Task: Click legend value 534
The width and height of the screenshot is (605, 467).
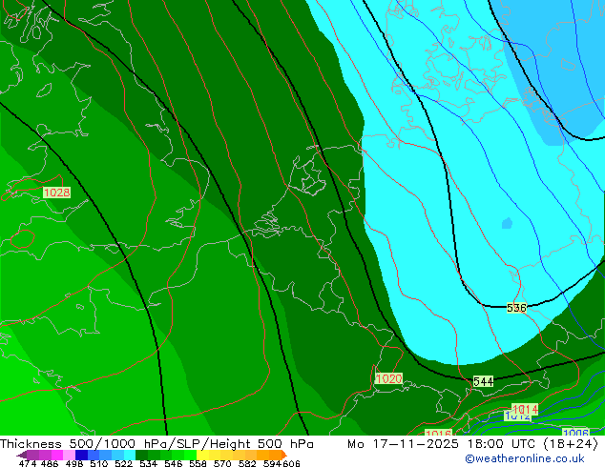Action: (148, 463)
